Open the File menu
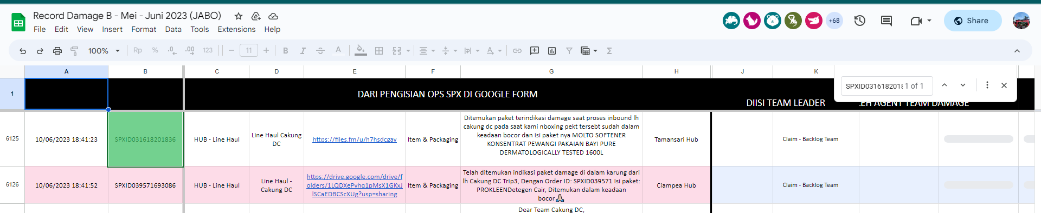The width and height of the screenshot is (1041, 213). 40,29
